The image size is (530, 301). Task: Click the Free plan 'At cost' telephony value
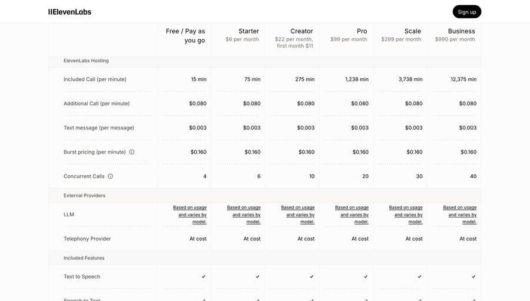tap(198, 239)
